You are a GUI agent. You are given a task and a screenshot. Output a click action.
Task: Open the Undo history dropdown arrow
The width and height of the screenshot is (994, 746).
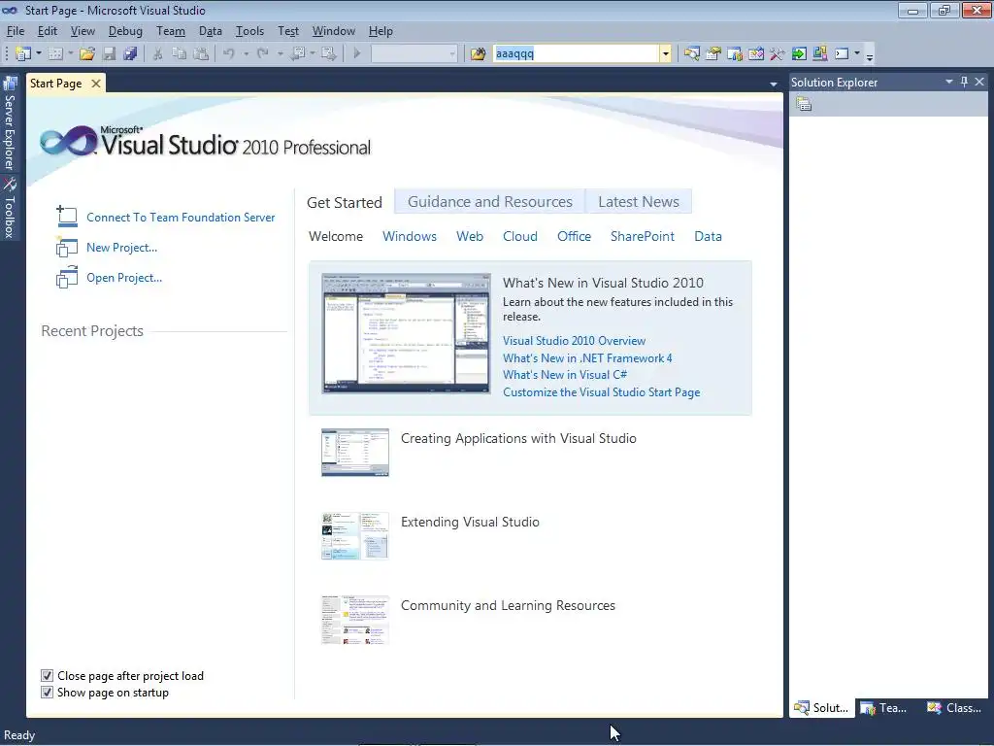[246, 54]
